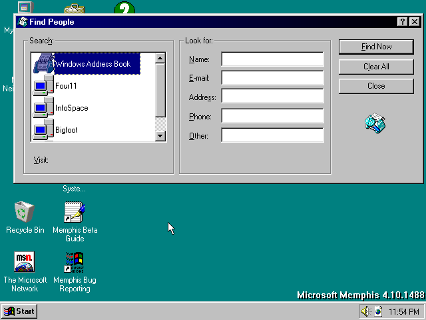
Task: Choose InfoSpace directory service
Action: coord(72,108)
